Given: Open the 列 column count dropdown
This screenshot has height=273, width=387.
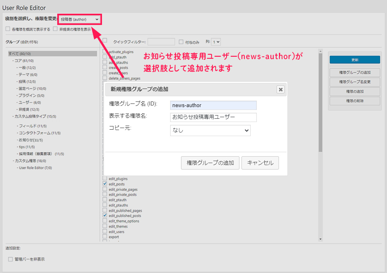Looking at the screenshot, I should 216,41.
